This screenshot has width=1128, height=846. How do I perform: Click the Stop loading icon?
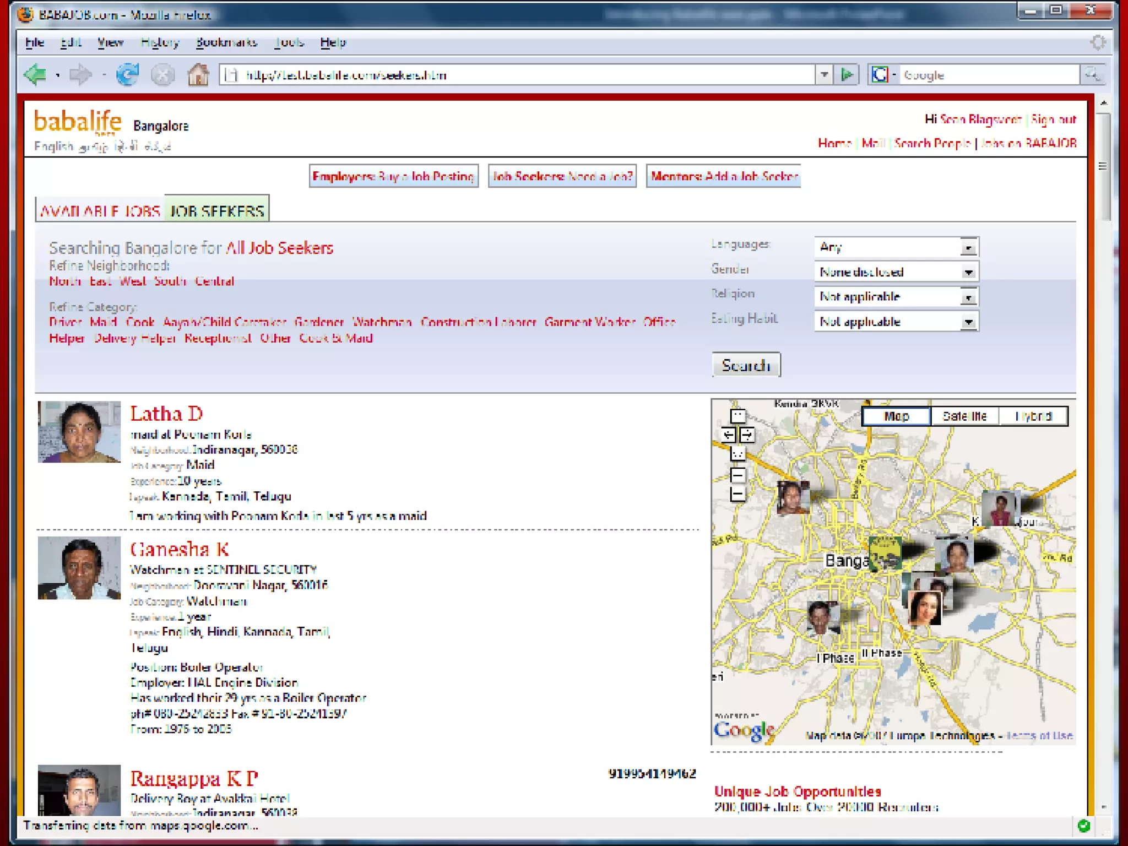point(162,74)
